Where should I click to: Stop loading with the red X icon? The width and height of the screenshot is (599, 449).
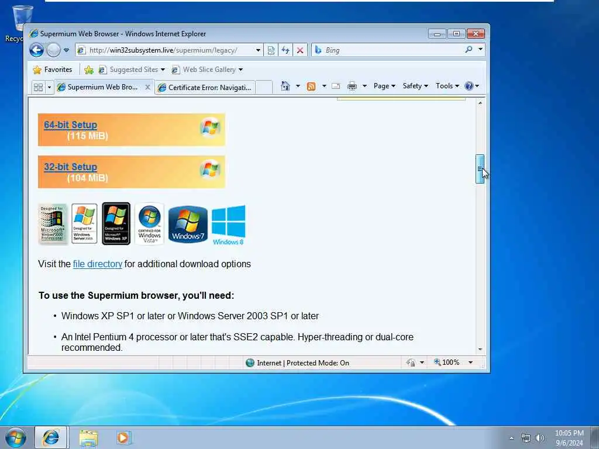point(300,50)
